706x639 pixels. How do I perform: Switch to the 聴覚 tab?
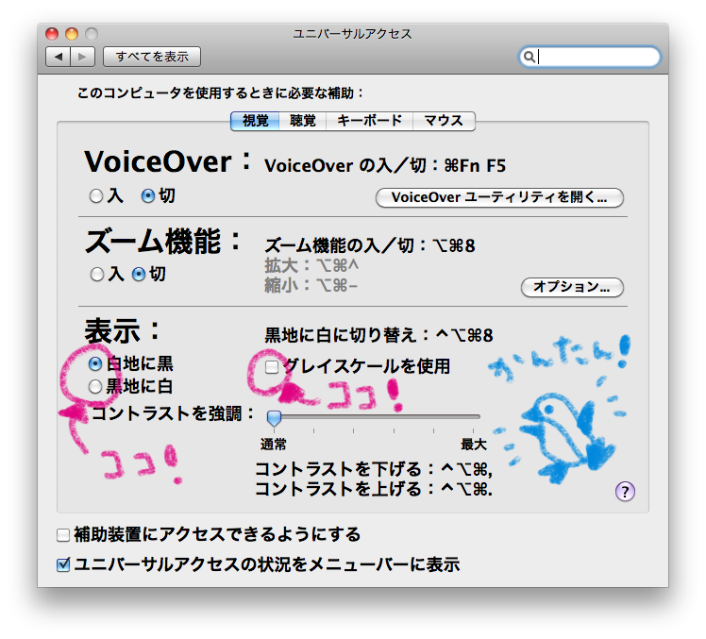303,121
